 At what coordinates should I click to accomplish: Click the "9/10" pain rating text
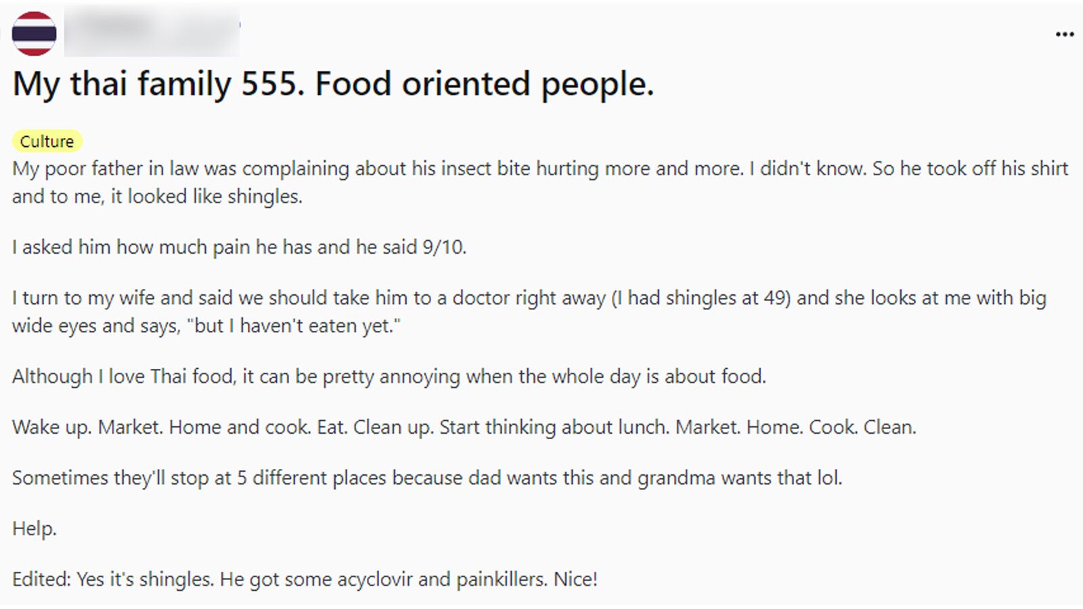point(443,248)
